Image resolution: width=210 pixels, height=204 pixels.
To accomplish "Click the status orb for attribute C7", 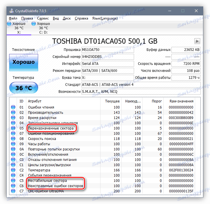I will [x=13, y=191].
